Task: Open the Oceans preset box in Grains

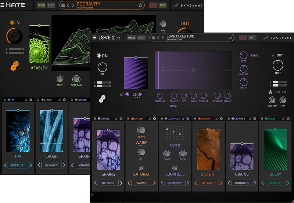Action: (x=108, y=183)
